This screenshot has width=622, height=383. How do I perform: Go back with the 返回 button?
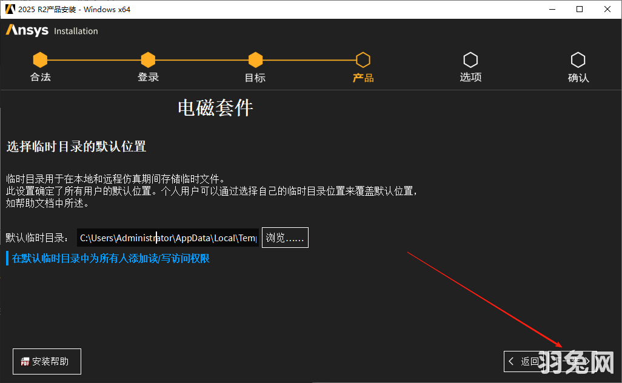click(525, 361)
